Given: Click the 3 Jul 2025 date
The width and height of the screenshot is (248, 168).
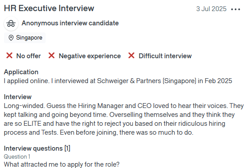Looking at the screenshot, I should tap(211, 9).
